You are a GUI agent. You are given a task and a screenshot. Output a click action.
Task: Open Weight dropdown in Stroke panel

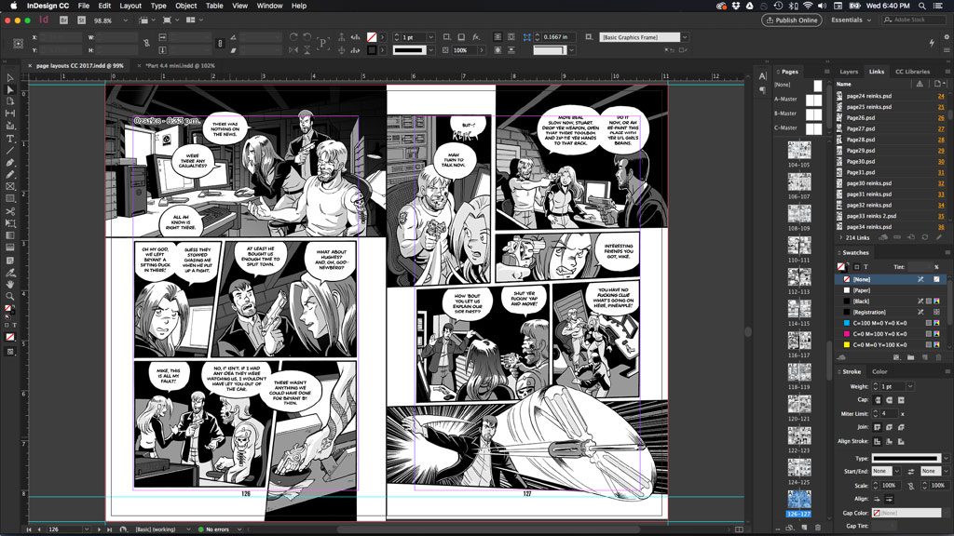point(910,386)
